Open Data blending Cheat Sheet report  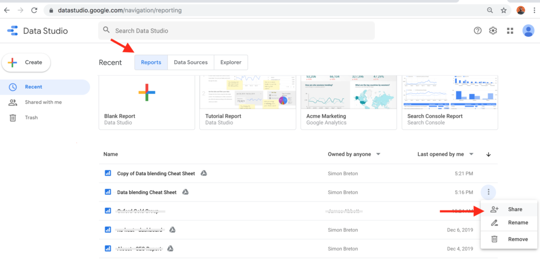[147, 192]
